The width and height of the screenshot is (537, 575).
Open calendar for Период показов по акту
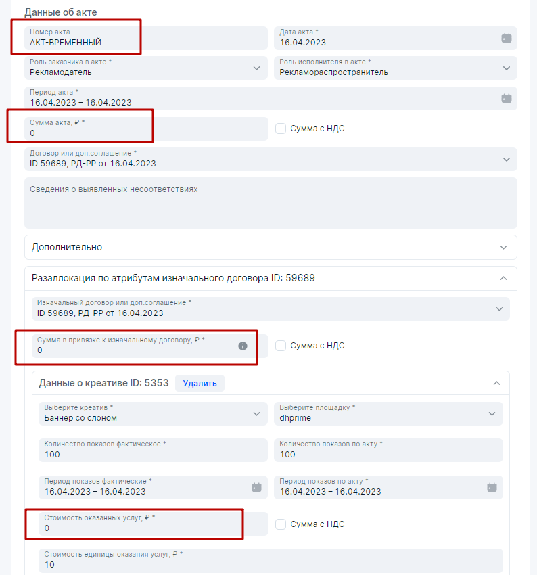coord(492,487)
